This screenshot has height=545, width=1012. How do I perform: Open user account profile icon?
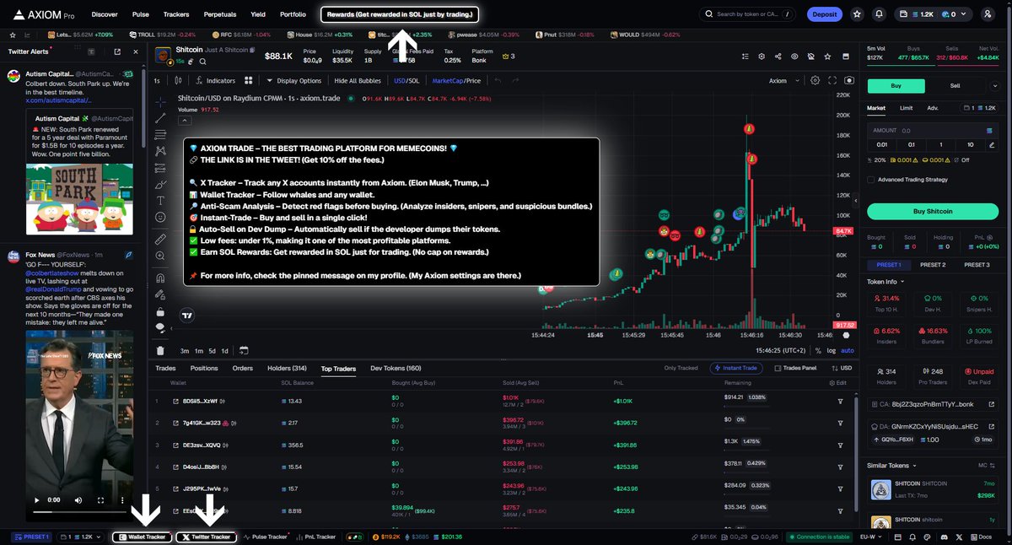(x=988, y=14)
